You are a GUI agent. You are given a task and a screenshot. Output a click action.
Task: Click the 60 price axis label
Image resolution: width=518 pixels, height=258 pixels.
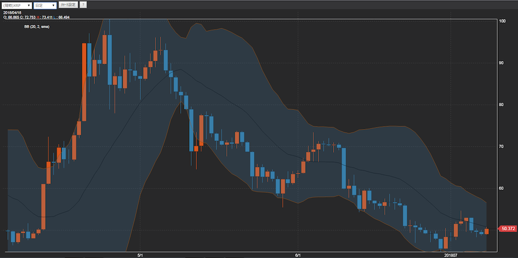pos(502,189)
